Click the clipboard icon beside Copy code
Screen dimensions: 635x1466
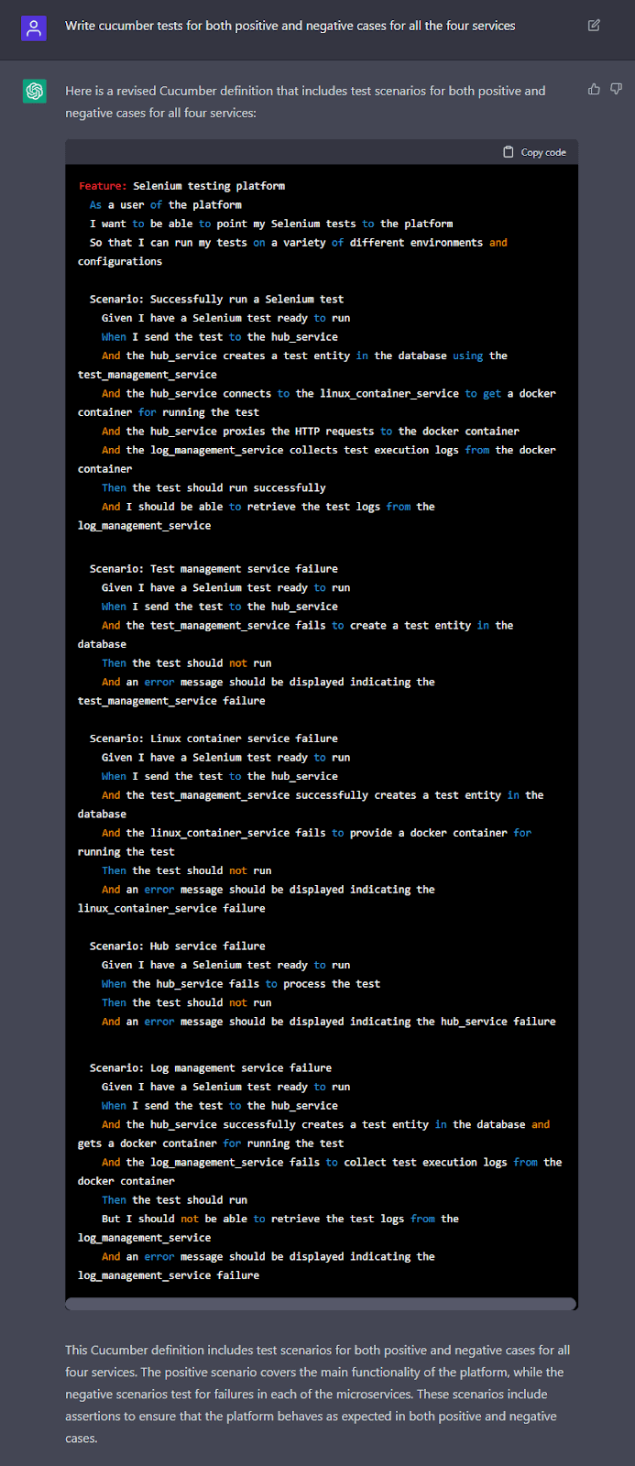tap(509, 152)
